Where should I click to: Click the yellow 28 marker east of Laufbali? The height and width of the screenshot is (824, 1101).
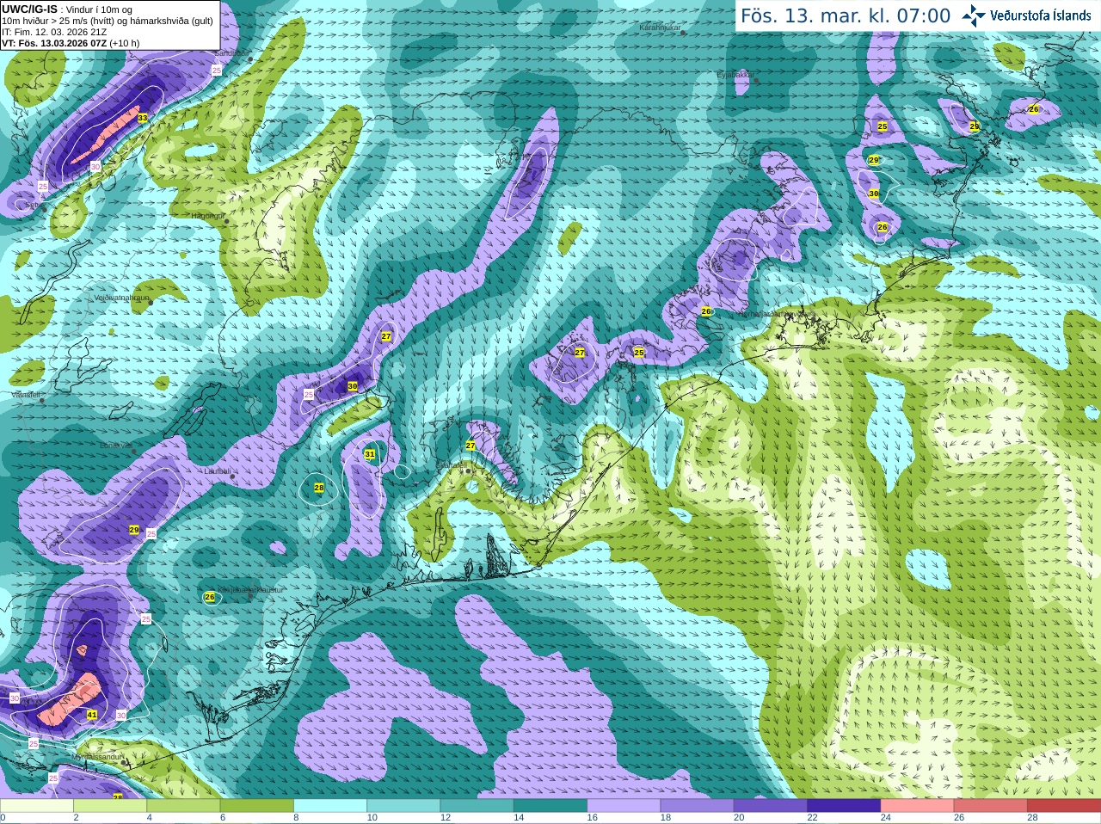[x=319, y=488]
